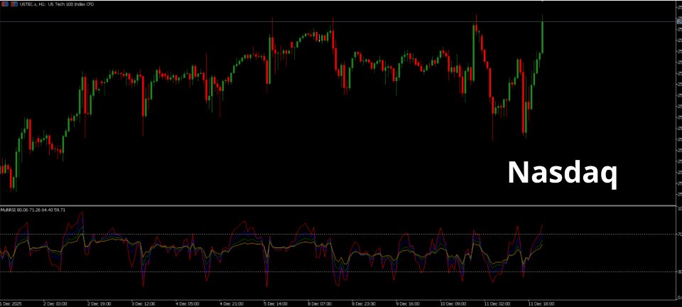The height and width of the screenshot is (307, 682).
Task: Select the '11 Dec 18:00' time axis label
Action: point(540,303)
